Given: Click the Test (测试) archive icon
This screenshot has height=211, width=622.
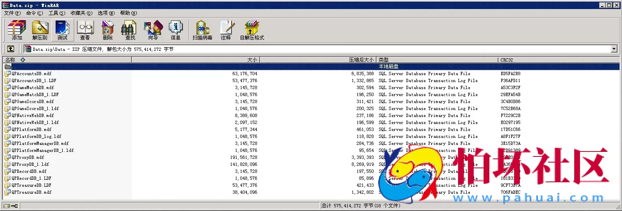Looking at the screenshot, I should 63,30.
